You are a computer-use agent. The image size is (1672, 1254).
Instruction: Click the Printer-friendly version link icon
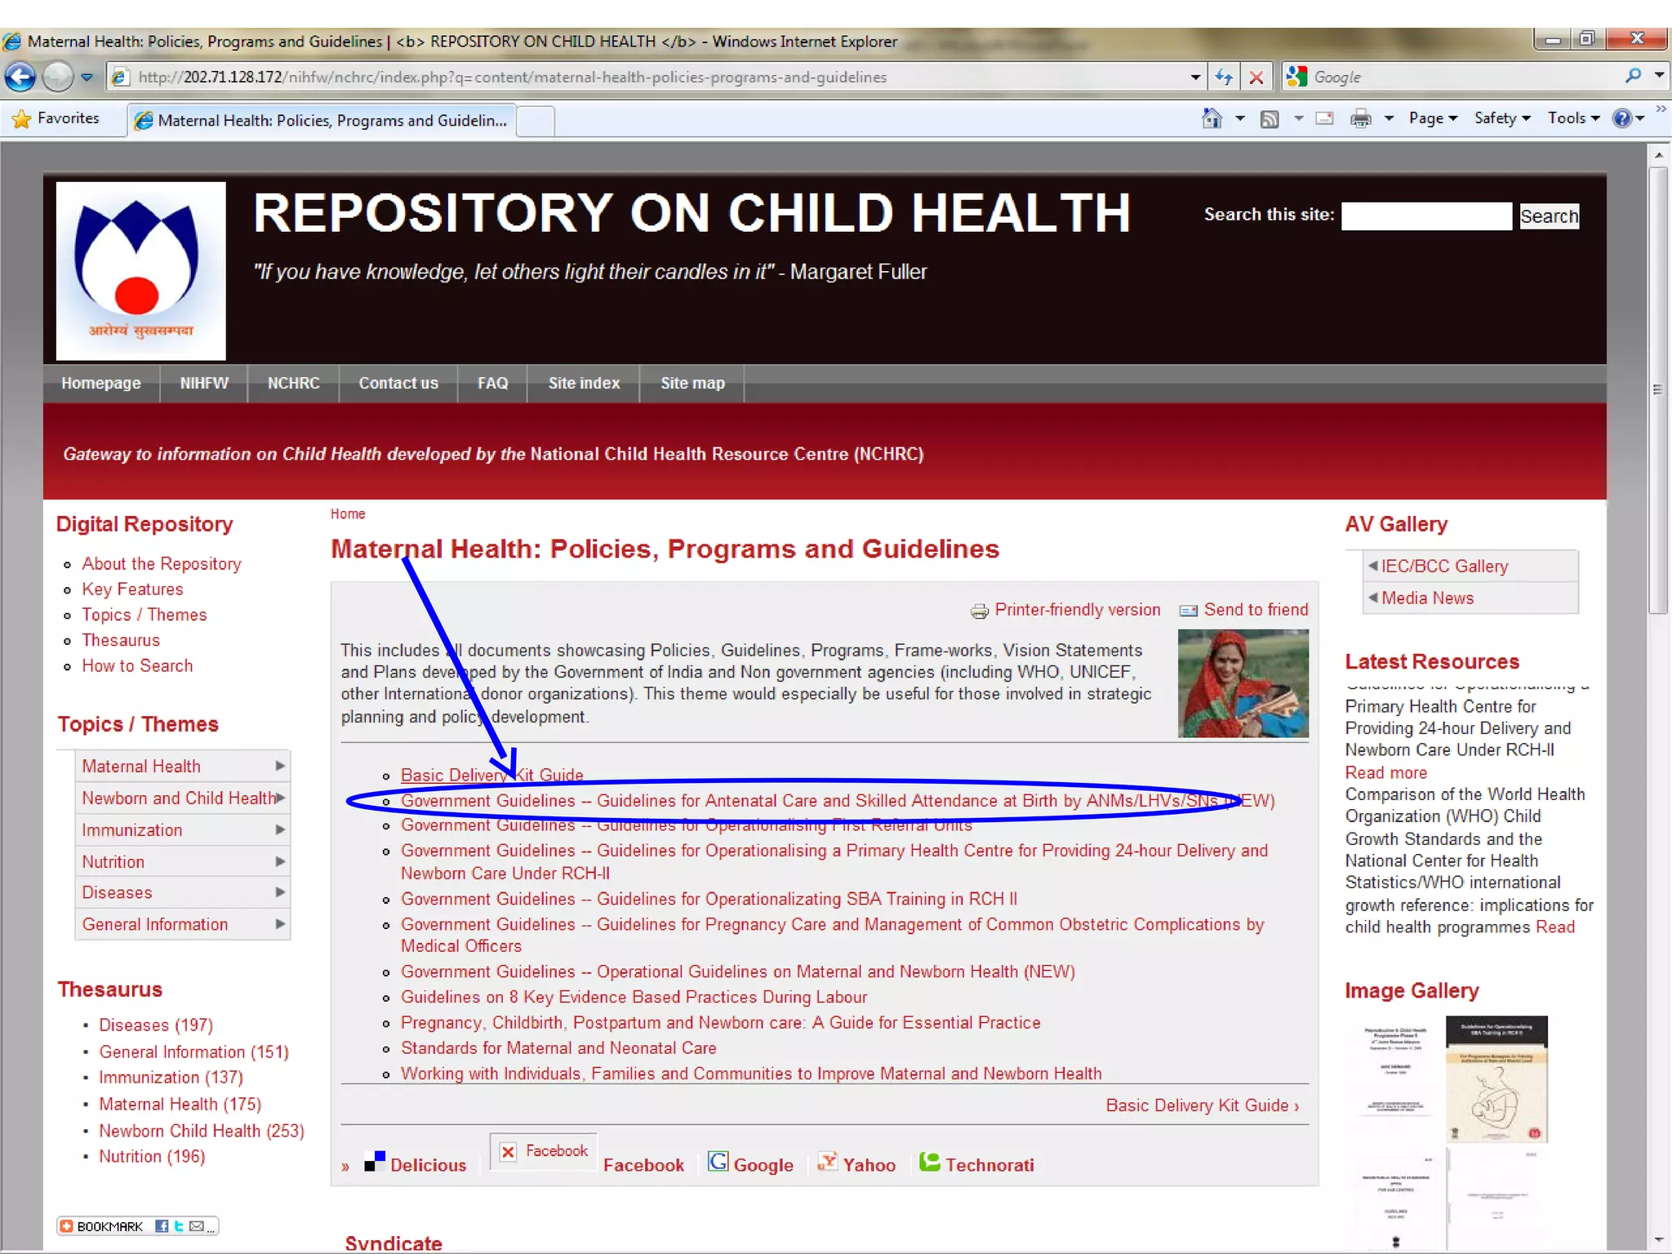(979, 611)
